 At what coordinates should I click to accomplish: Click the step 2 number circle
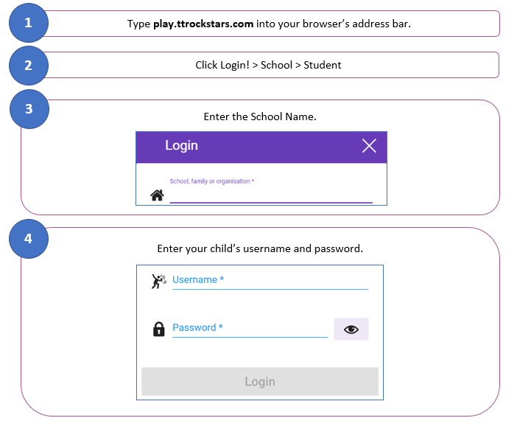[28, 65]
